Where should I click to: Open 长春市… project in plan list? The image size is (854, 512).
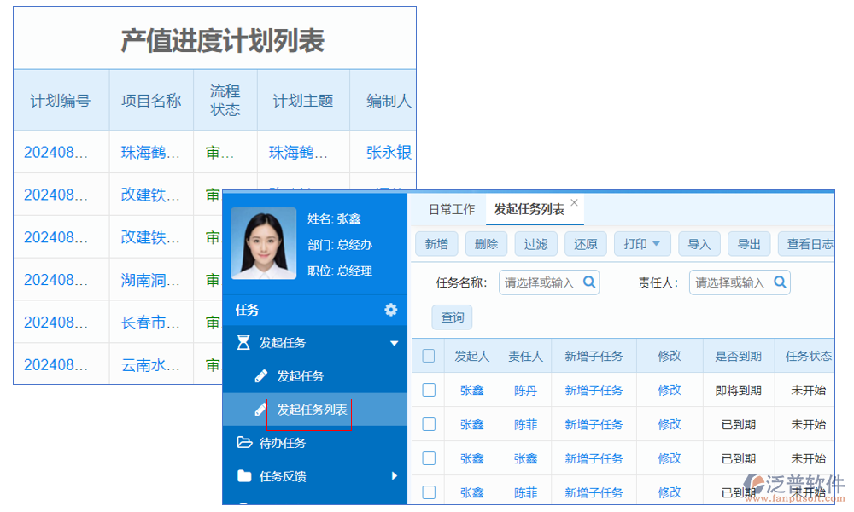(x=150, y=322)
